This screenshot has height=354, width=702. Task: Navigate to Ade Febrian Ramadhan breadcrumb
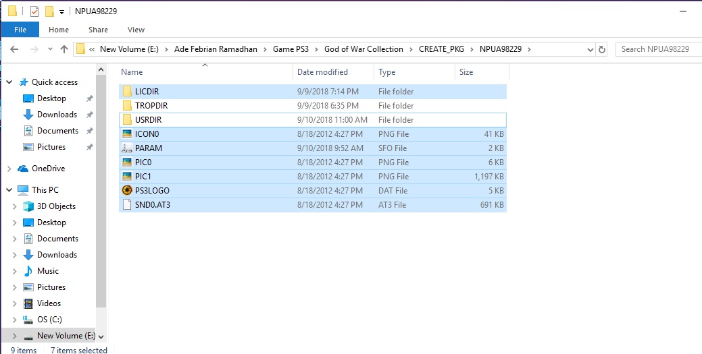(x=216, y=49)
